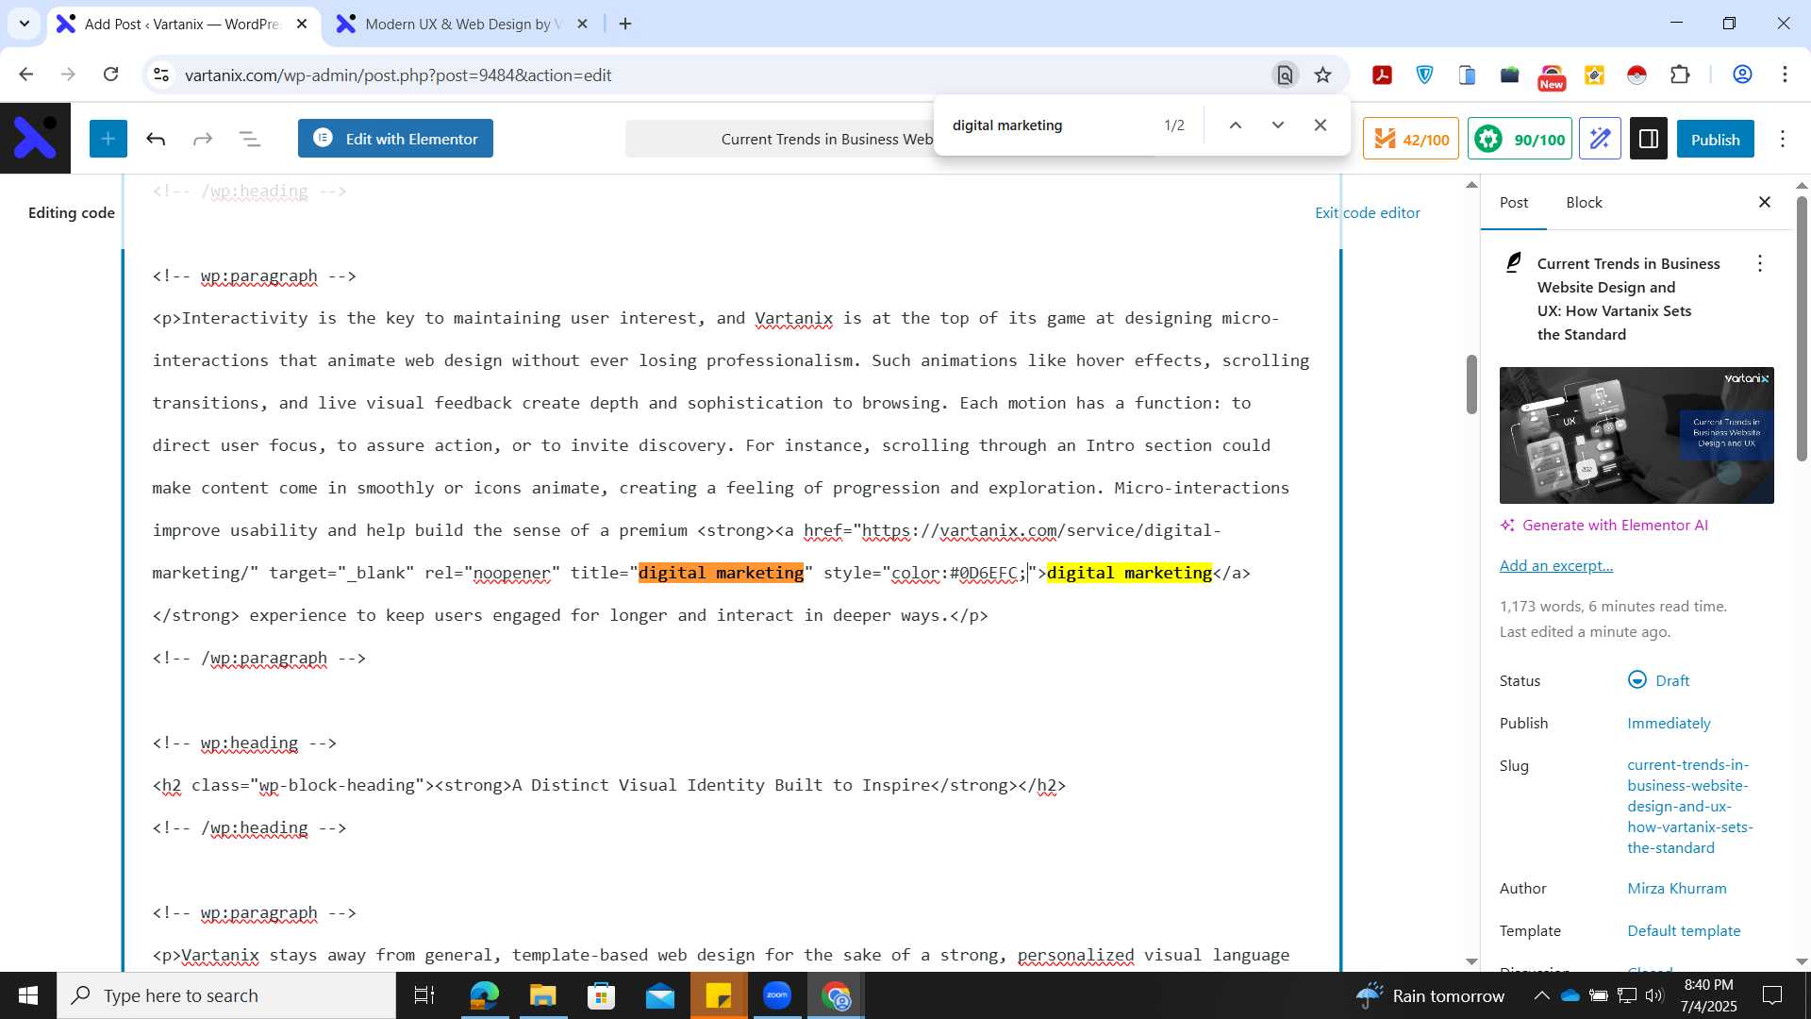Bookmark this page with the star
This screenshot has width=1811, height=1019.
point(1323,75)
